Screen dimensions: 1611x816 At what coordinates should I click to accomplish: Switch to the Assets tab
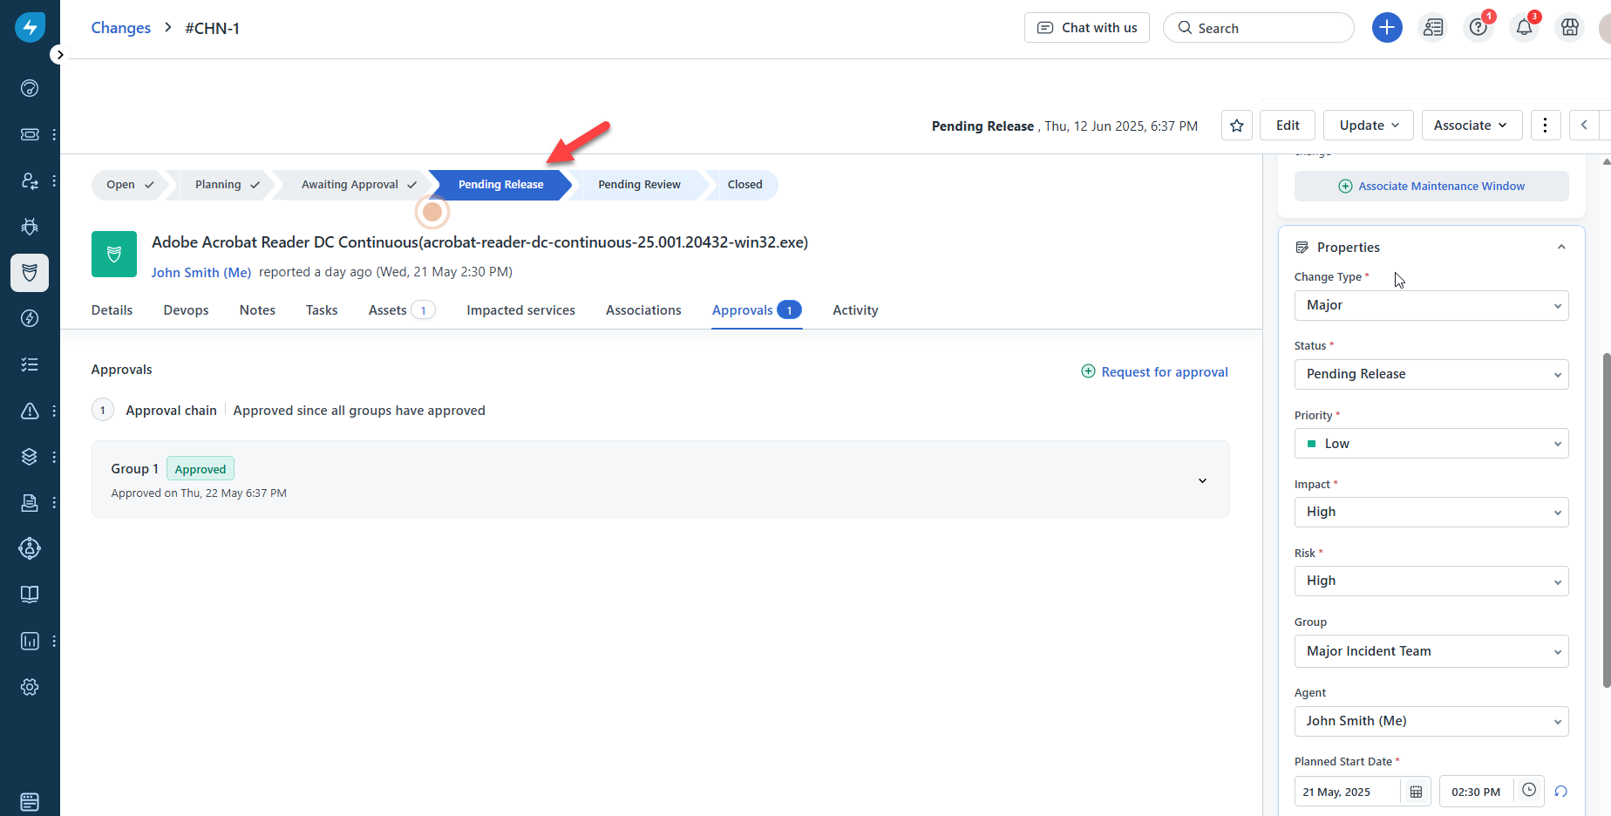click(x=401, y=310)
